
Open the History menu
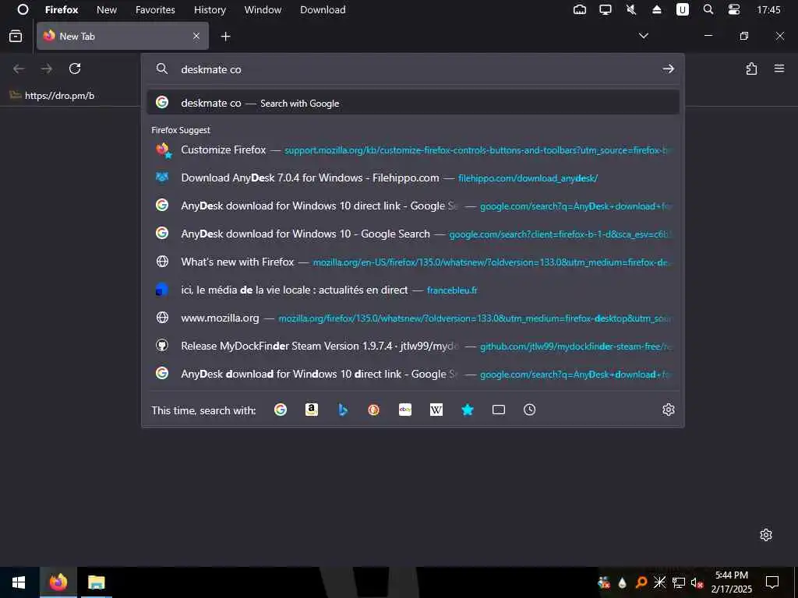[210, 9]
